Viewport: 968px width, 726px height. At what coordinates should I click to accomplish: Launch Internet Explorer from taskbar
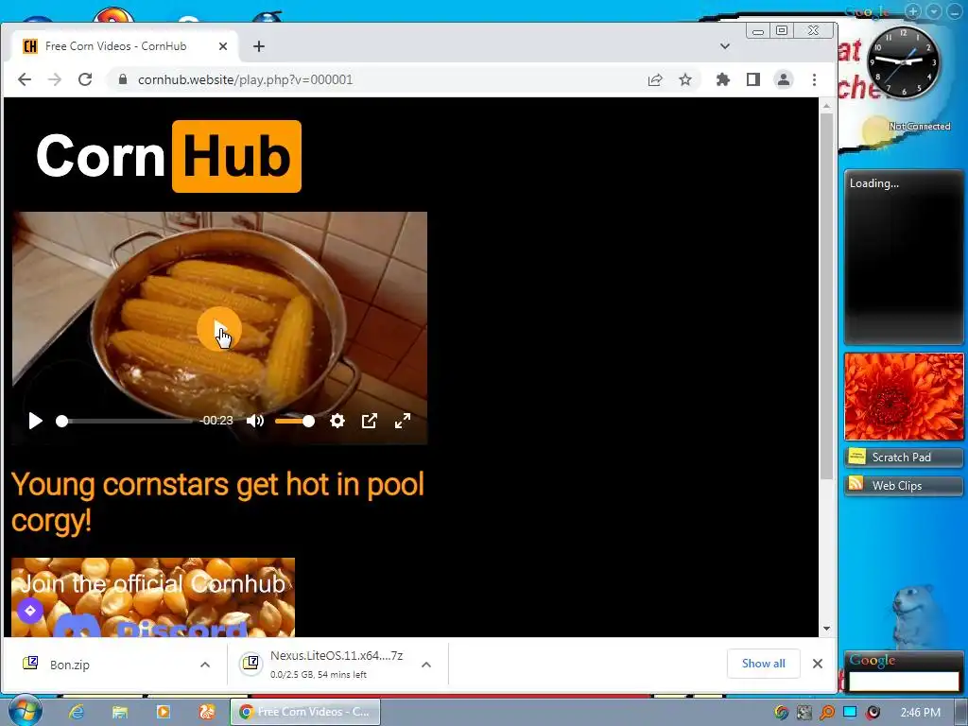click(77, 712)
